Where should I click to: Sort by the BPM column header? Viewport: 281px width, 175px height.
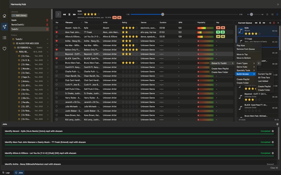click(x=180, y=22)
